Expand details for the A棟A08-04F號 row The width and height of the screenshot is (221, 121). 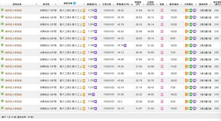[2, 102]
